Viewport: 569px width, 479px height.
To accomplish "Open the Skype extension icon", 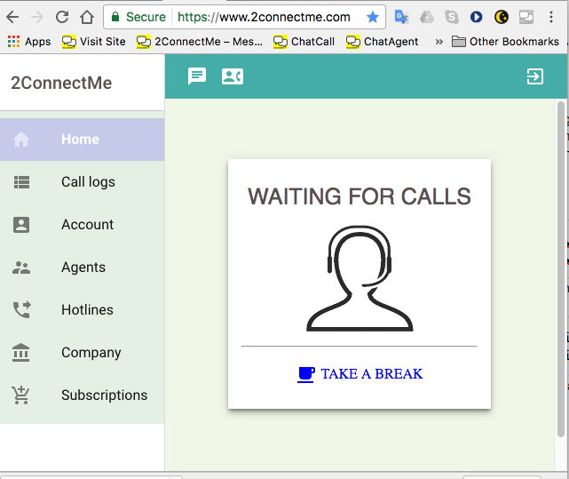I will pos(452,17).
